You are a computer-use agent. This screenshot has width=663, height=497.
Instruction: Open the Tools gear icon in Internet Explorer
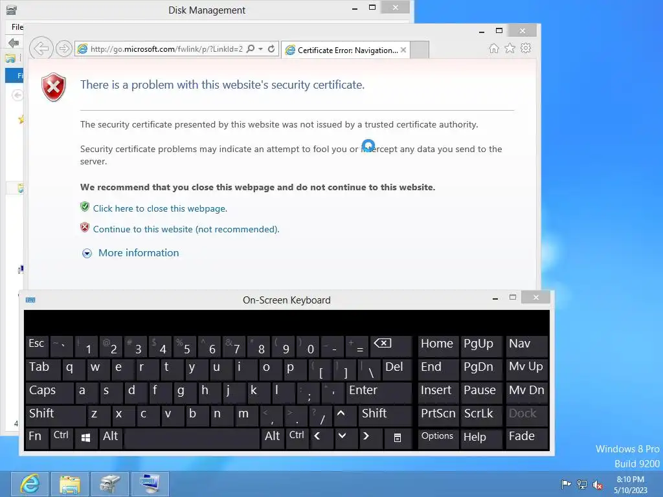[526, 48]
